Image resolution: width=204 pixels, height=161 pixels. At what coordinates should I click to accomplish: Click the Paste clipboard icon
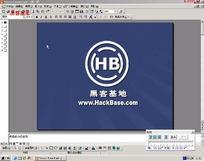[x=43, y=12]
